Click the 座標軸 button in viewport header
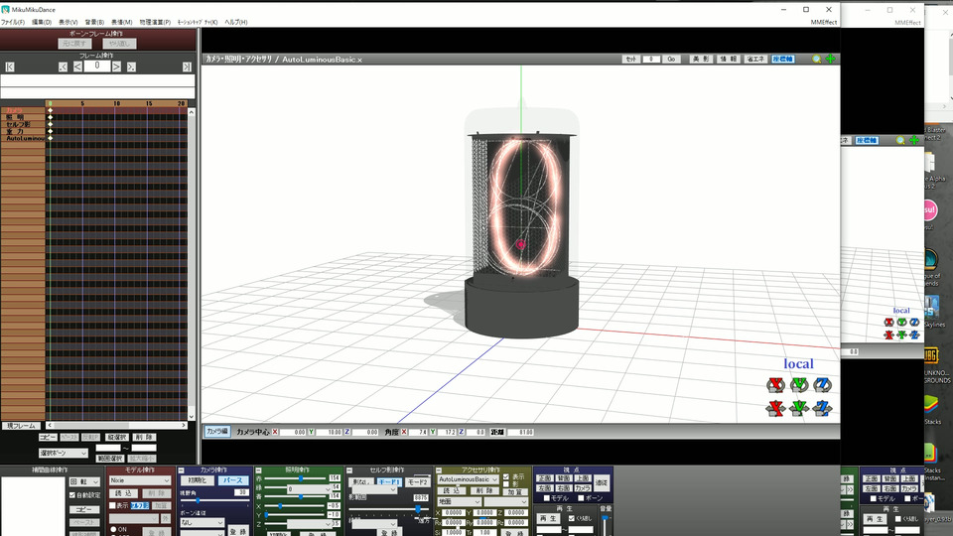 pyautogui.click(x=783, y=60)
